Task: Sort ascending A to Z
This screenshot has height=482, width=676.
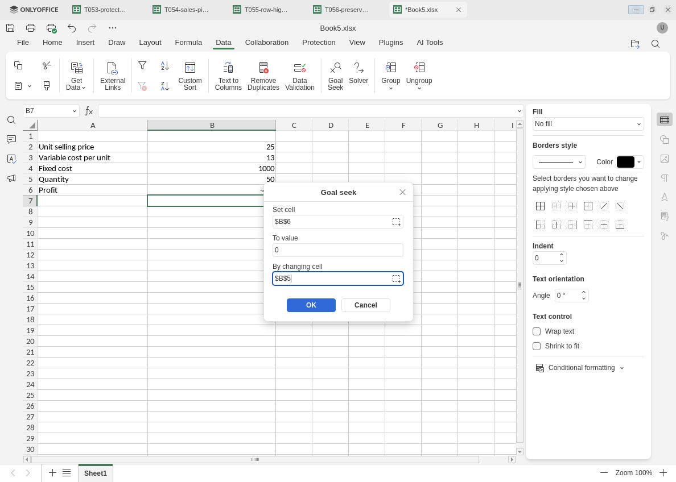Action: tap(164, 65)
